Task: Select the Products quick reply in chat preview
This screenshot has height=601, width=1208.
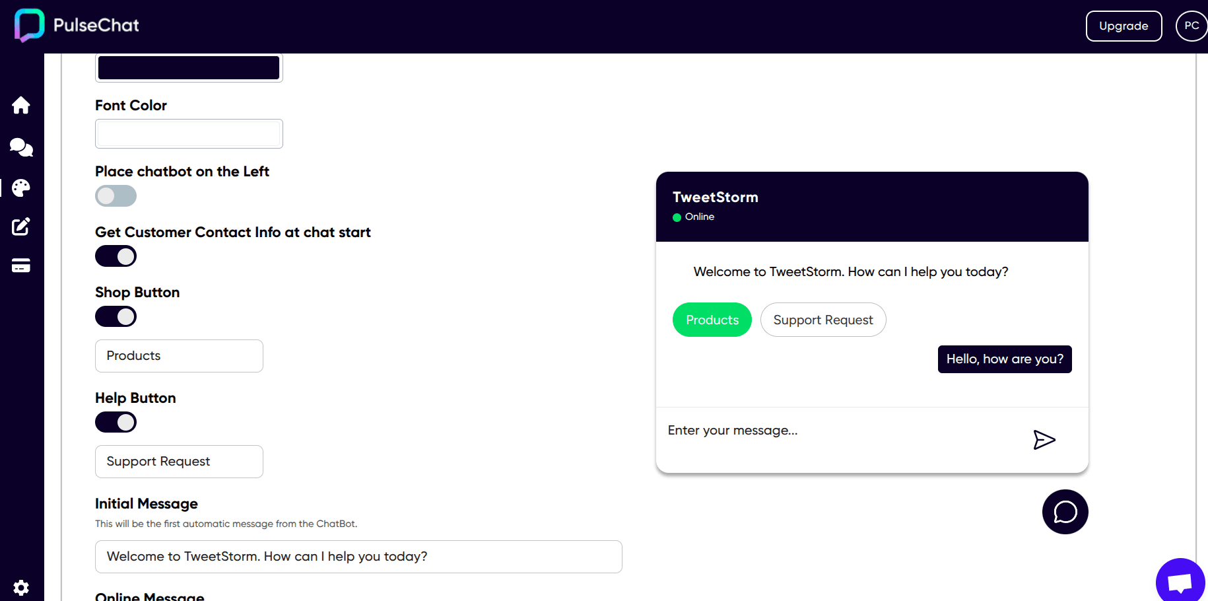Action: [x=712, y=320]
